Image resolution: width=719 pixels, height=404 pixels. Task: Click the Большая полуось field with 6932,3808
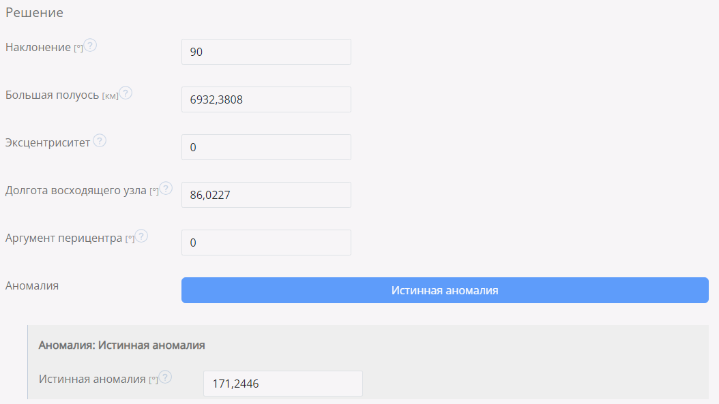[x=266, y=99]
